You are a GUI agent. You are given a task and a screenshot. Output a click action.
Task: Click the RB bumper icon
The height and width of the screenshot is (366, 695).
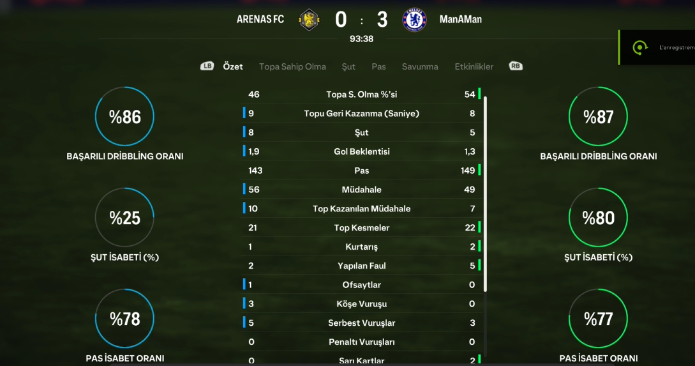click(516, 66)
